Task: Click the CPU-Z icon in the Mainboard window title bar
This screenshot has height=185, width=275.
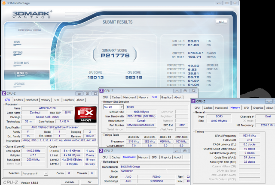Action: click(x=101, y=151)
